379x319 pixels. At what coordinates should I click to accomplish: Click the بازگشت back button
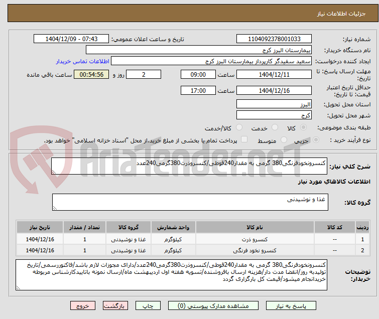(115, 306)
